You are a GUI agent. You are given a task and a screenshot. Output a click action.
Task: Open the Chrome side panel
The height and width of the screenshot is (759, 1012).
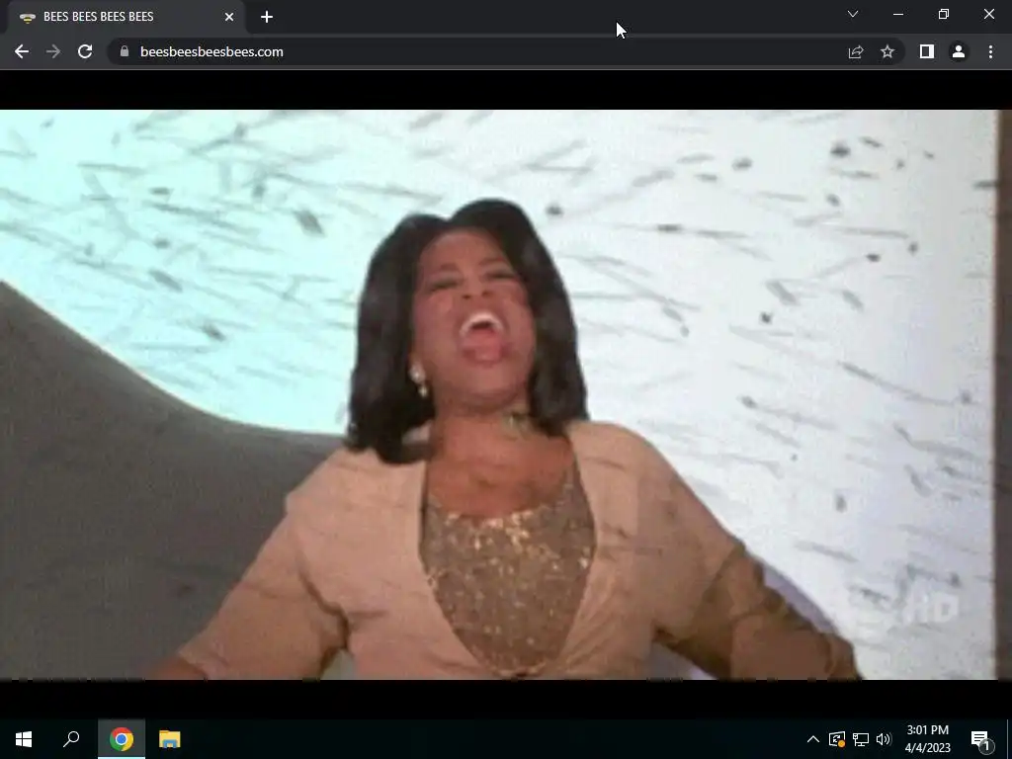click(x=927, y=51)
